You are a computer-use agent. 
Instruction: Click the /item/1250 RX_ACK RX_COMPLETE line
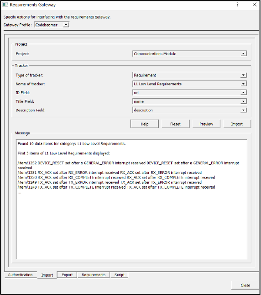[116, 178]
